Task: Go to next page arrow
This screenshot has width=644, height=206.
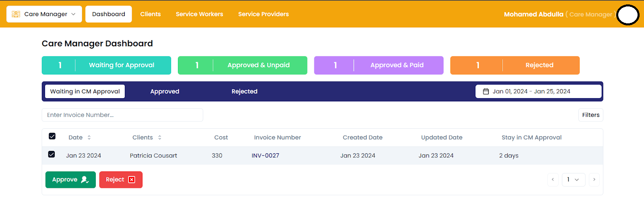Action: (x=594, y=179)
